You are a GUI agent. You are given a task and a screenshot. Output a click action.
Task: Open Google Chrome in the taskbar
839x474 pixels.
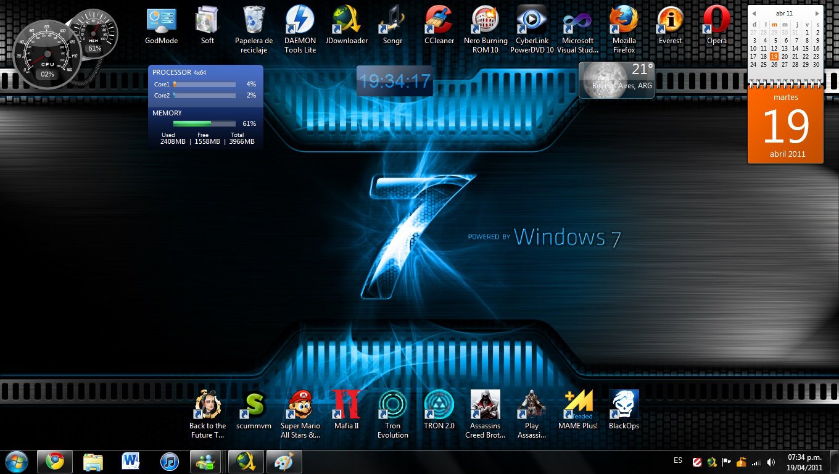point(55,461)
